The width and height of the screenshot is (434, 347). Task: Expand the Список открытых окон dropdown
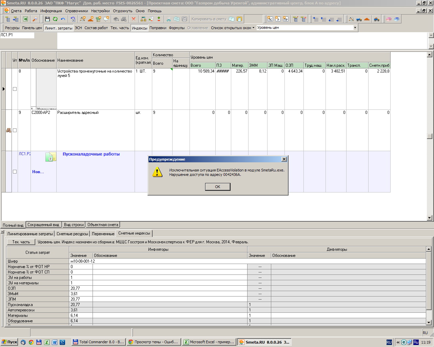253,28
